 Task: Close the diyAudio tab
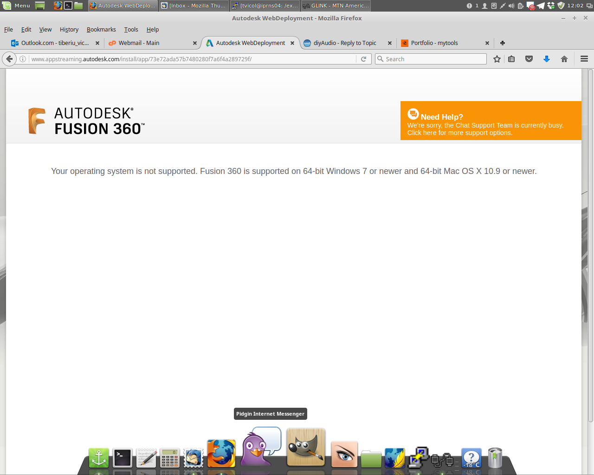tap(390, 43)
